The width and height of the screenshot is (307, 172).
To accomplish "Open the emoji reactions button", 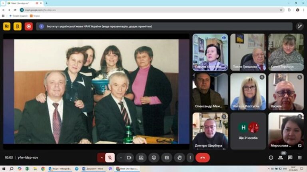I will coord(154,158).
